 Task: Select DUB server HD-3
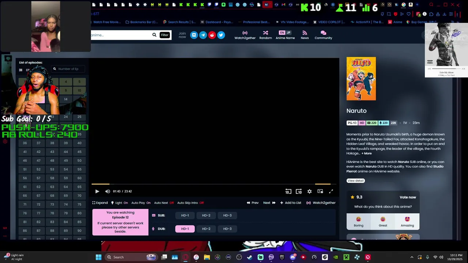[x=227, y=229]
